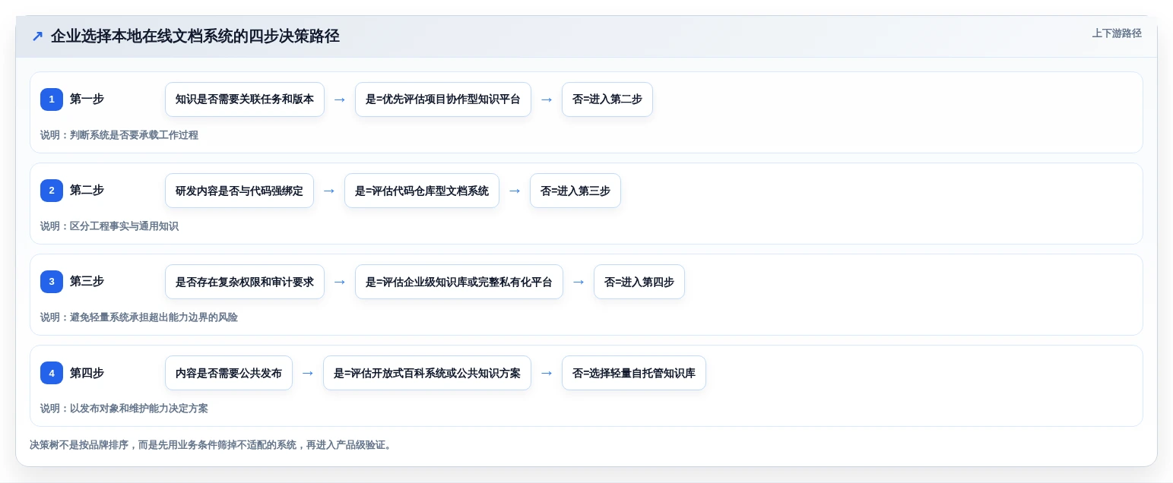Click the '否=进入第四步' box
This screenshot has width=1173, height=483.
(x=639, y=282)
